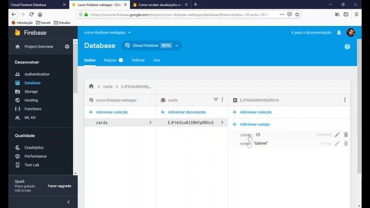Click Adicionar campo button

(251, 124)
